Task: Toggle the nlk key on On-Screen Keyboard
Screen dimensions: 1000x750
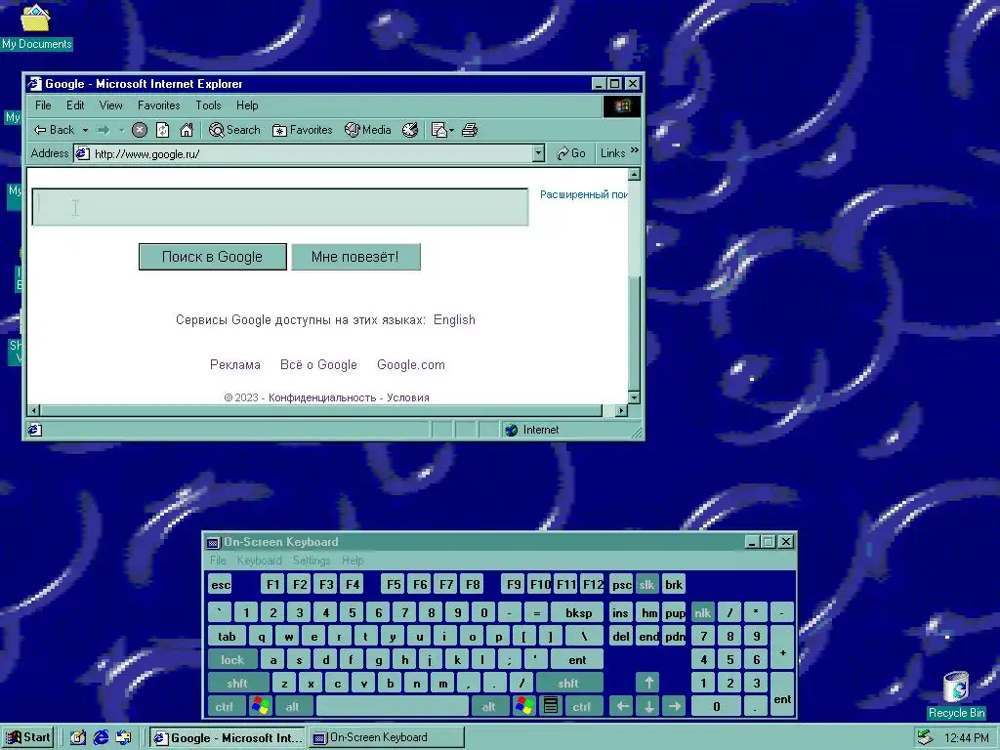Action: point(703,613)
